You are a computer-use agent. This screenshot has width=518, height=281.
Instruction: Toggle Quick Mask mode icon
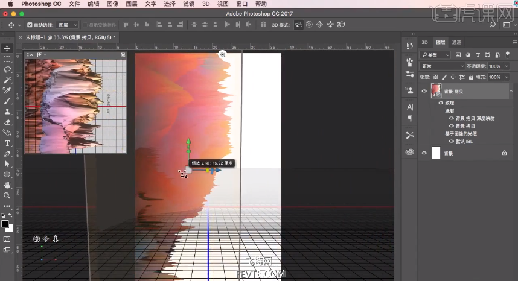tap(7, 239)
